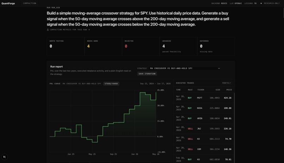Click the Size column header
284x163 pixels.
[x=218, y=90]
